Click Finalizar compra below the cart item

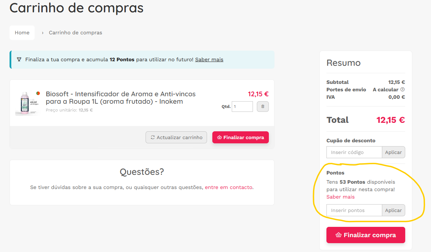tap(241, 137)
